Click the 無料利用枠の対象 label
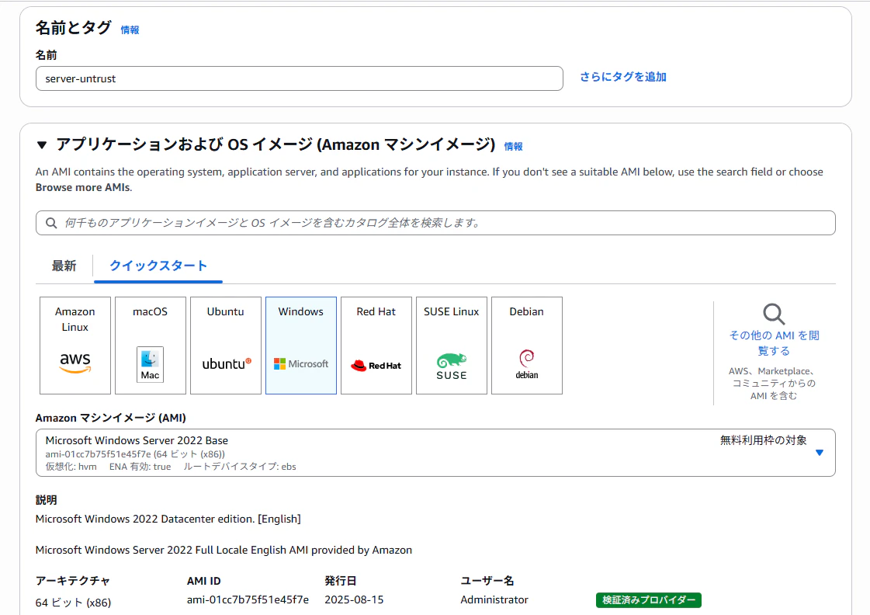Viewport: 870px width, 615px height. coord(764,441)
